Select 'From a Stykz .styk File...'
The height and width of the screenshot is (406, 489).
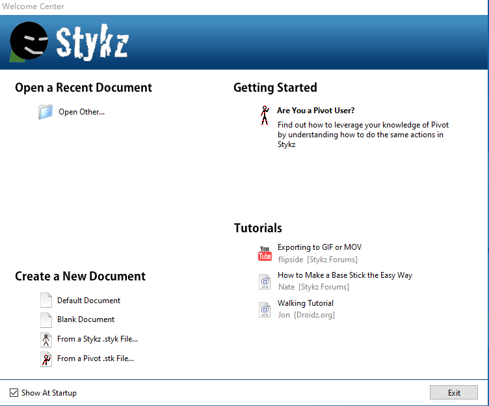coord(98,339)
